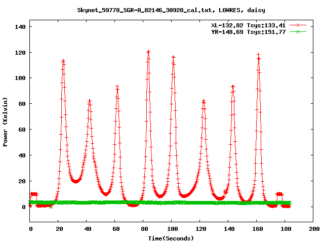The image size is (324, 243).
Task: Click the red peak top near 123 seconds
Action: point(204,101)
